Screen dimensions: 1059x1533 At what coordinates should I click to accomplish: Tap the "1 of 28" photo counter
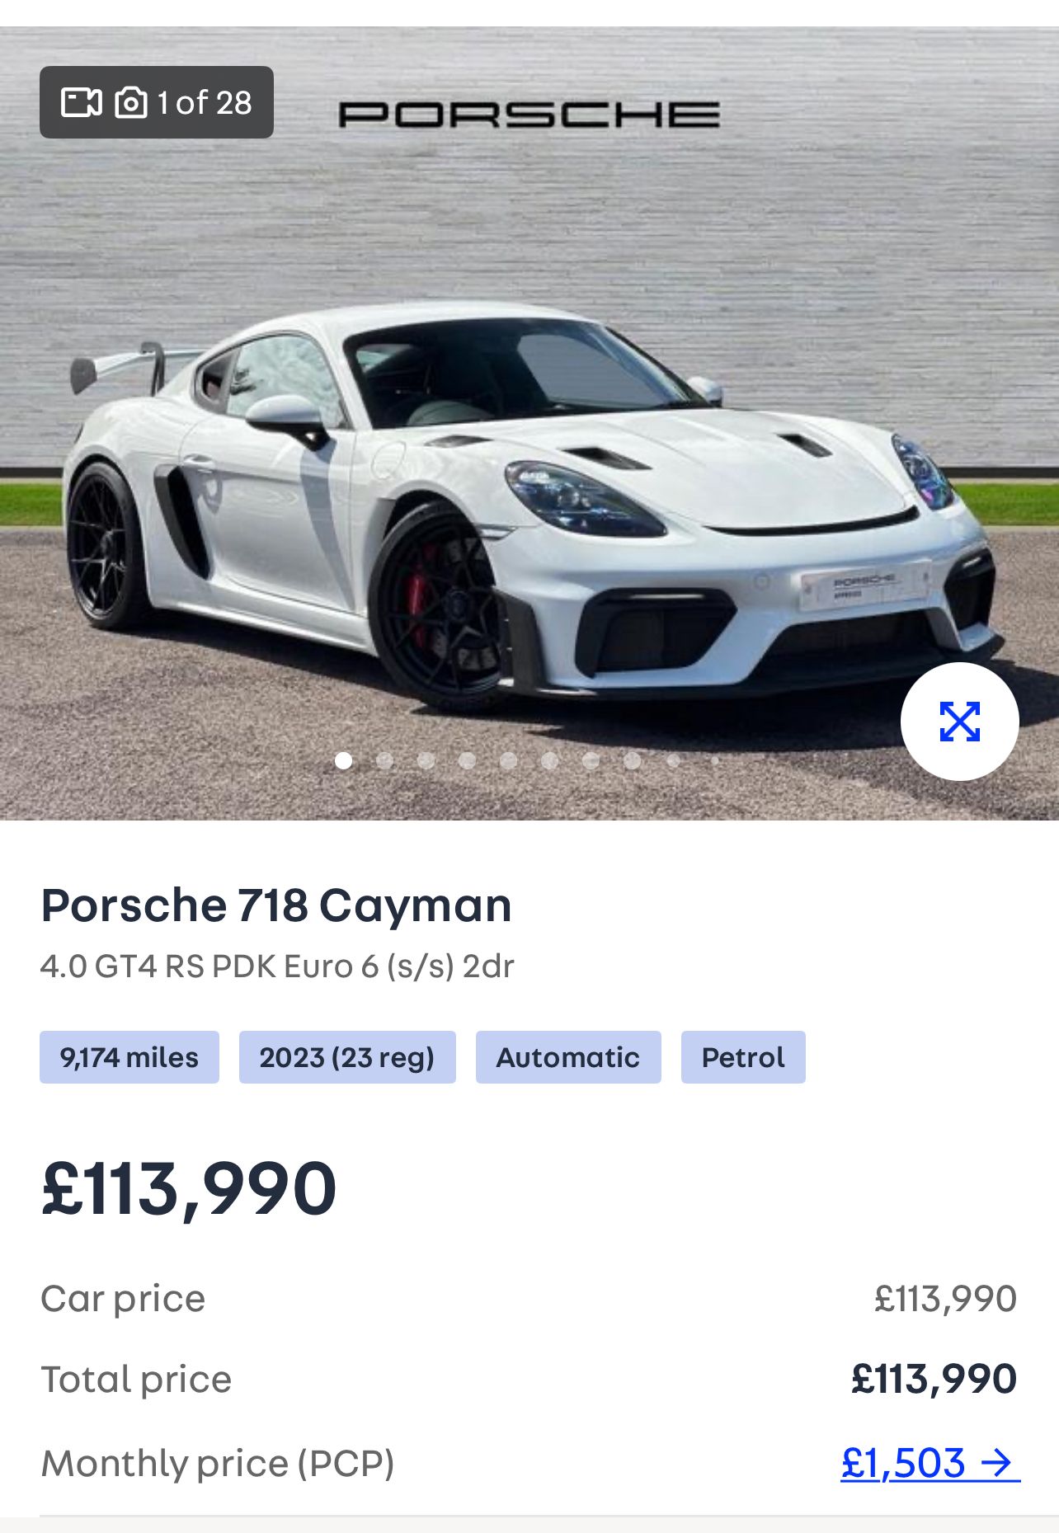(205, 103)
